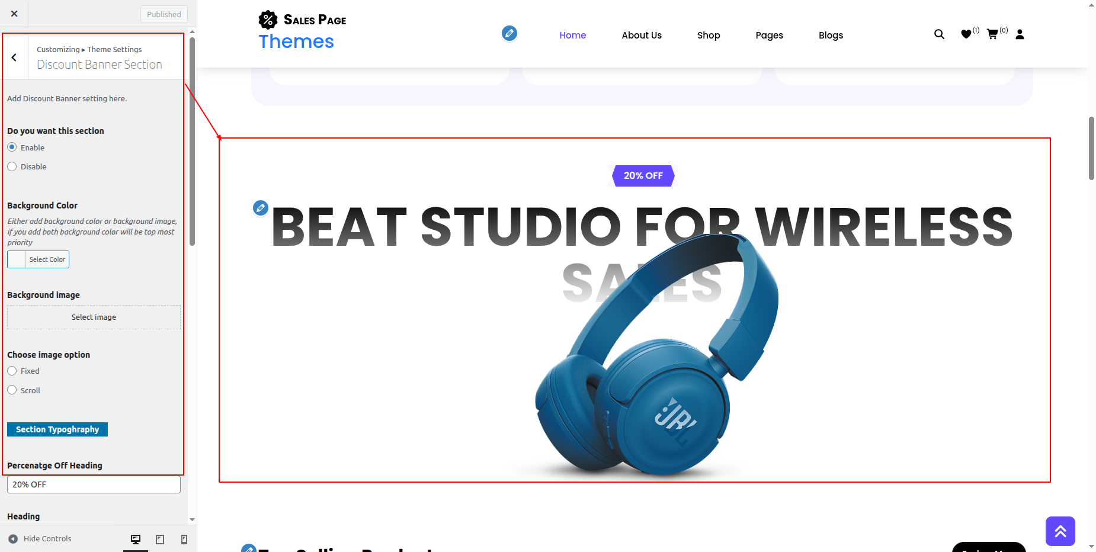
Task: Switch to tablet preview device icon
Action: (x=160, y=539)
